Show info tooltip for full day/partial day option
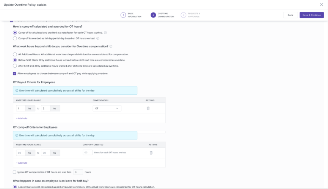The height and width of the screenshot is (189, 328). [98, 38]
